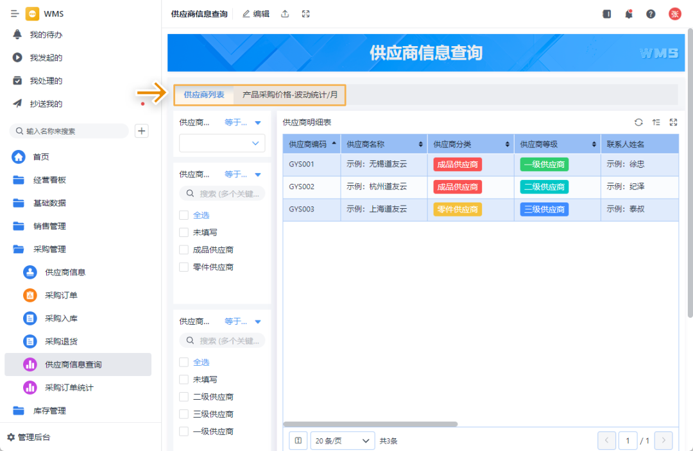Click the share/export icon in header
This screenshot has width=693, height=451.
coord(285,13)
